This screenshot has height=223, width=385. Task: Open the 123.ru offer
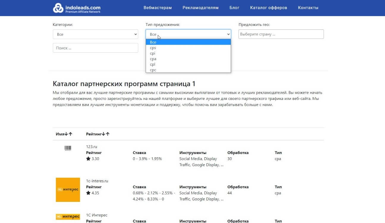tap(92, 147)
